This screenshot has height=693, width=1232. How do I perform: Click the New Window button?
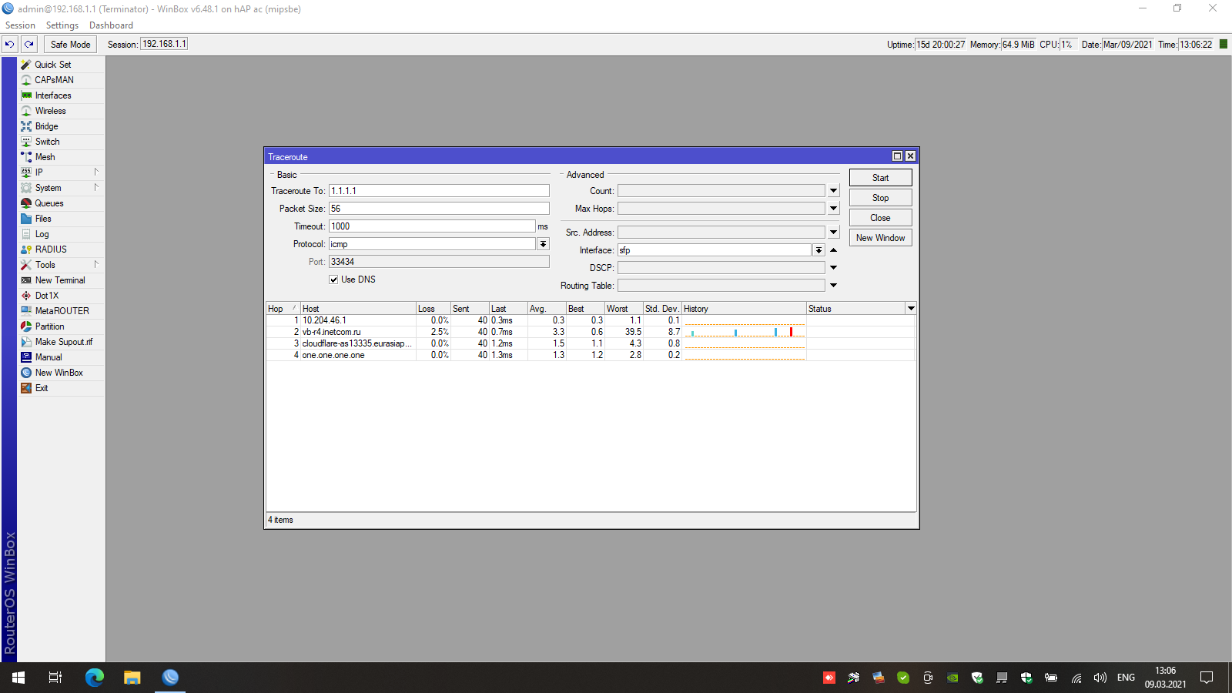coord(881,238)
